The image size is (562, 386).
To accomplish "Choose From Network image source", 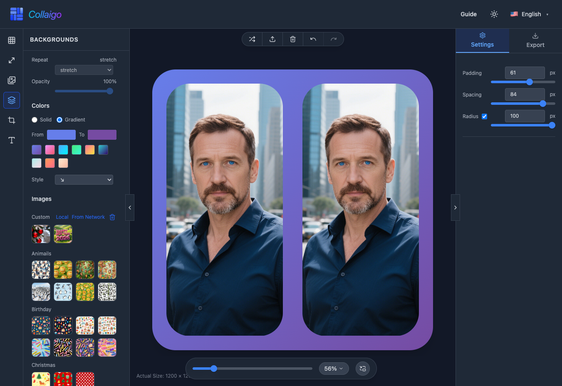I will point(88,217).
